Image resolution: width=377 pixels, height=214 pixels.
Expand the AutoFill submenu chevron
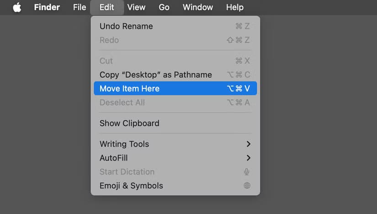(249, 158)
